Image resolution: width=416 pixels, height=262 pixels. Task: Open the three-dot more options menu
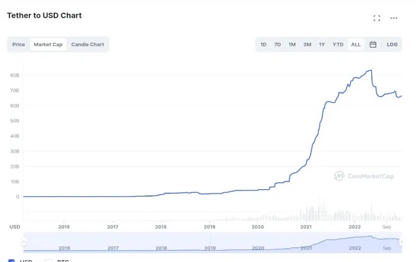(394, 18)
